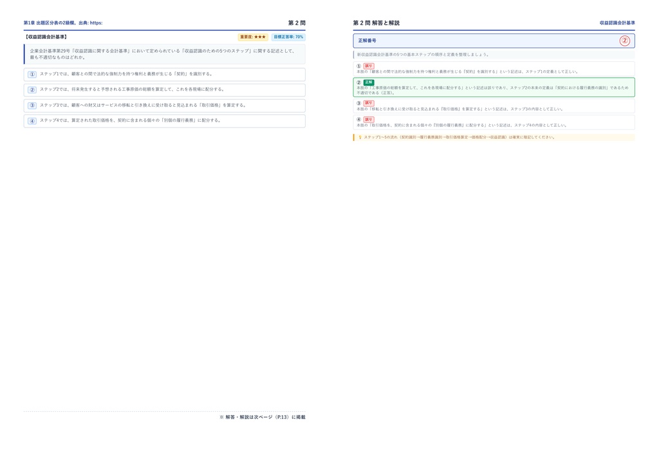The width and height of the screenshot is (659, 466).
Task: Click the 第2問 解答と解説 heading
Action: coord(376,23)
